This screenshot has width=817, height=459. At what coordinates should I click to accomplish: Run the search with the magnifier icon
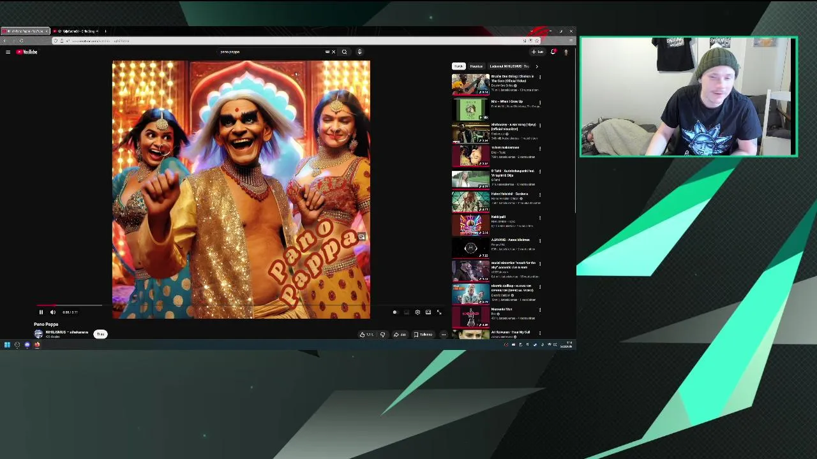pos(344,52)
